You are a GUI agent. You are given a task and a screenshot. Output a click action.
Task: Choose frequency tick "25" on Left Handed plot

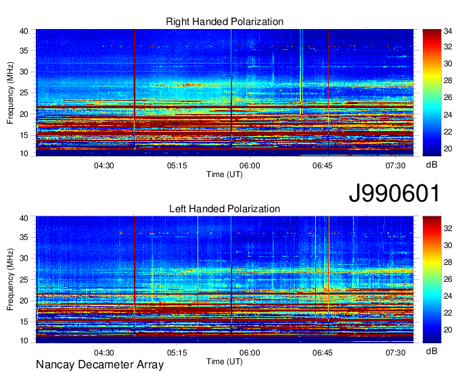24,280
